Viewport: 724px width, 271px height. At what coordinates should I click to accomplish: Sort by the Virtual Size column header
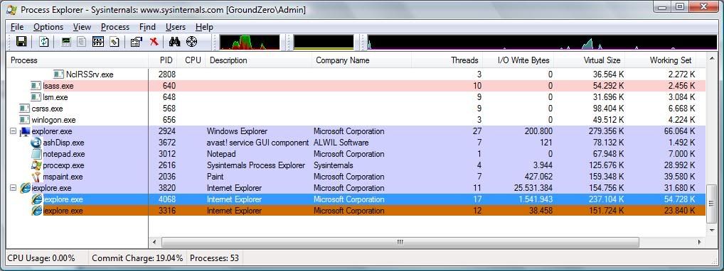click(x=589, y=60)
